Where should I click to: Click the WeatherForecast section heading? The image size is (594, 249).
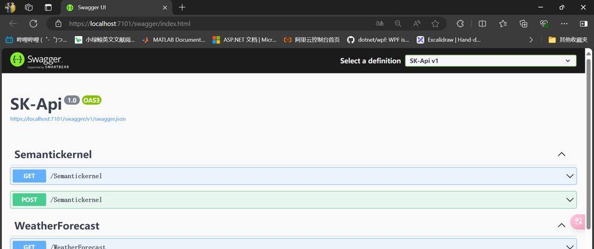tap(57, 225)
